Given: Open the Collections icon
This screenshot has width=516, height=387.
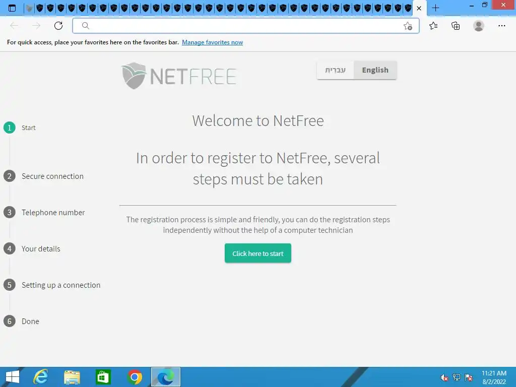Looking at the screenshot, I should pos(456,26).
